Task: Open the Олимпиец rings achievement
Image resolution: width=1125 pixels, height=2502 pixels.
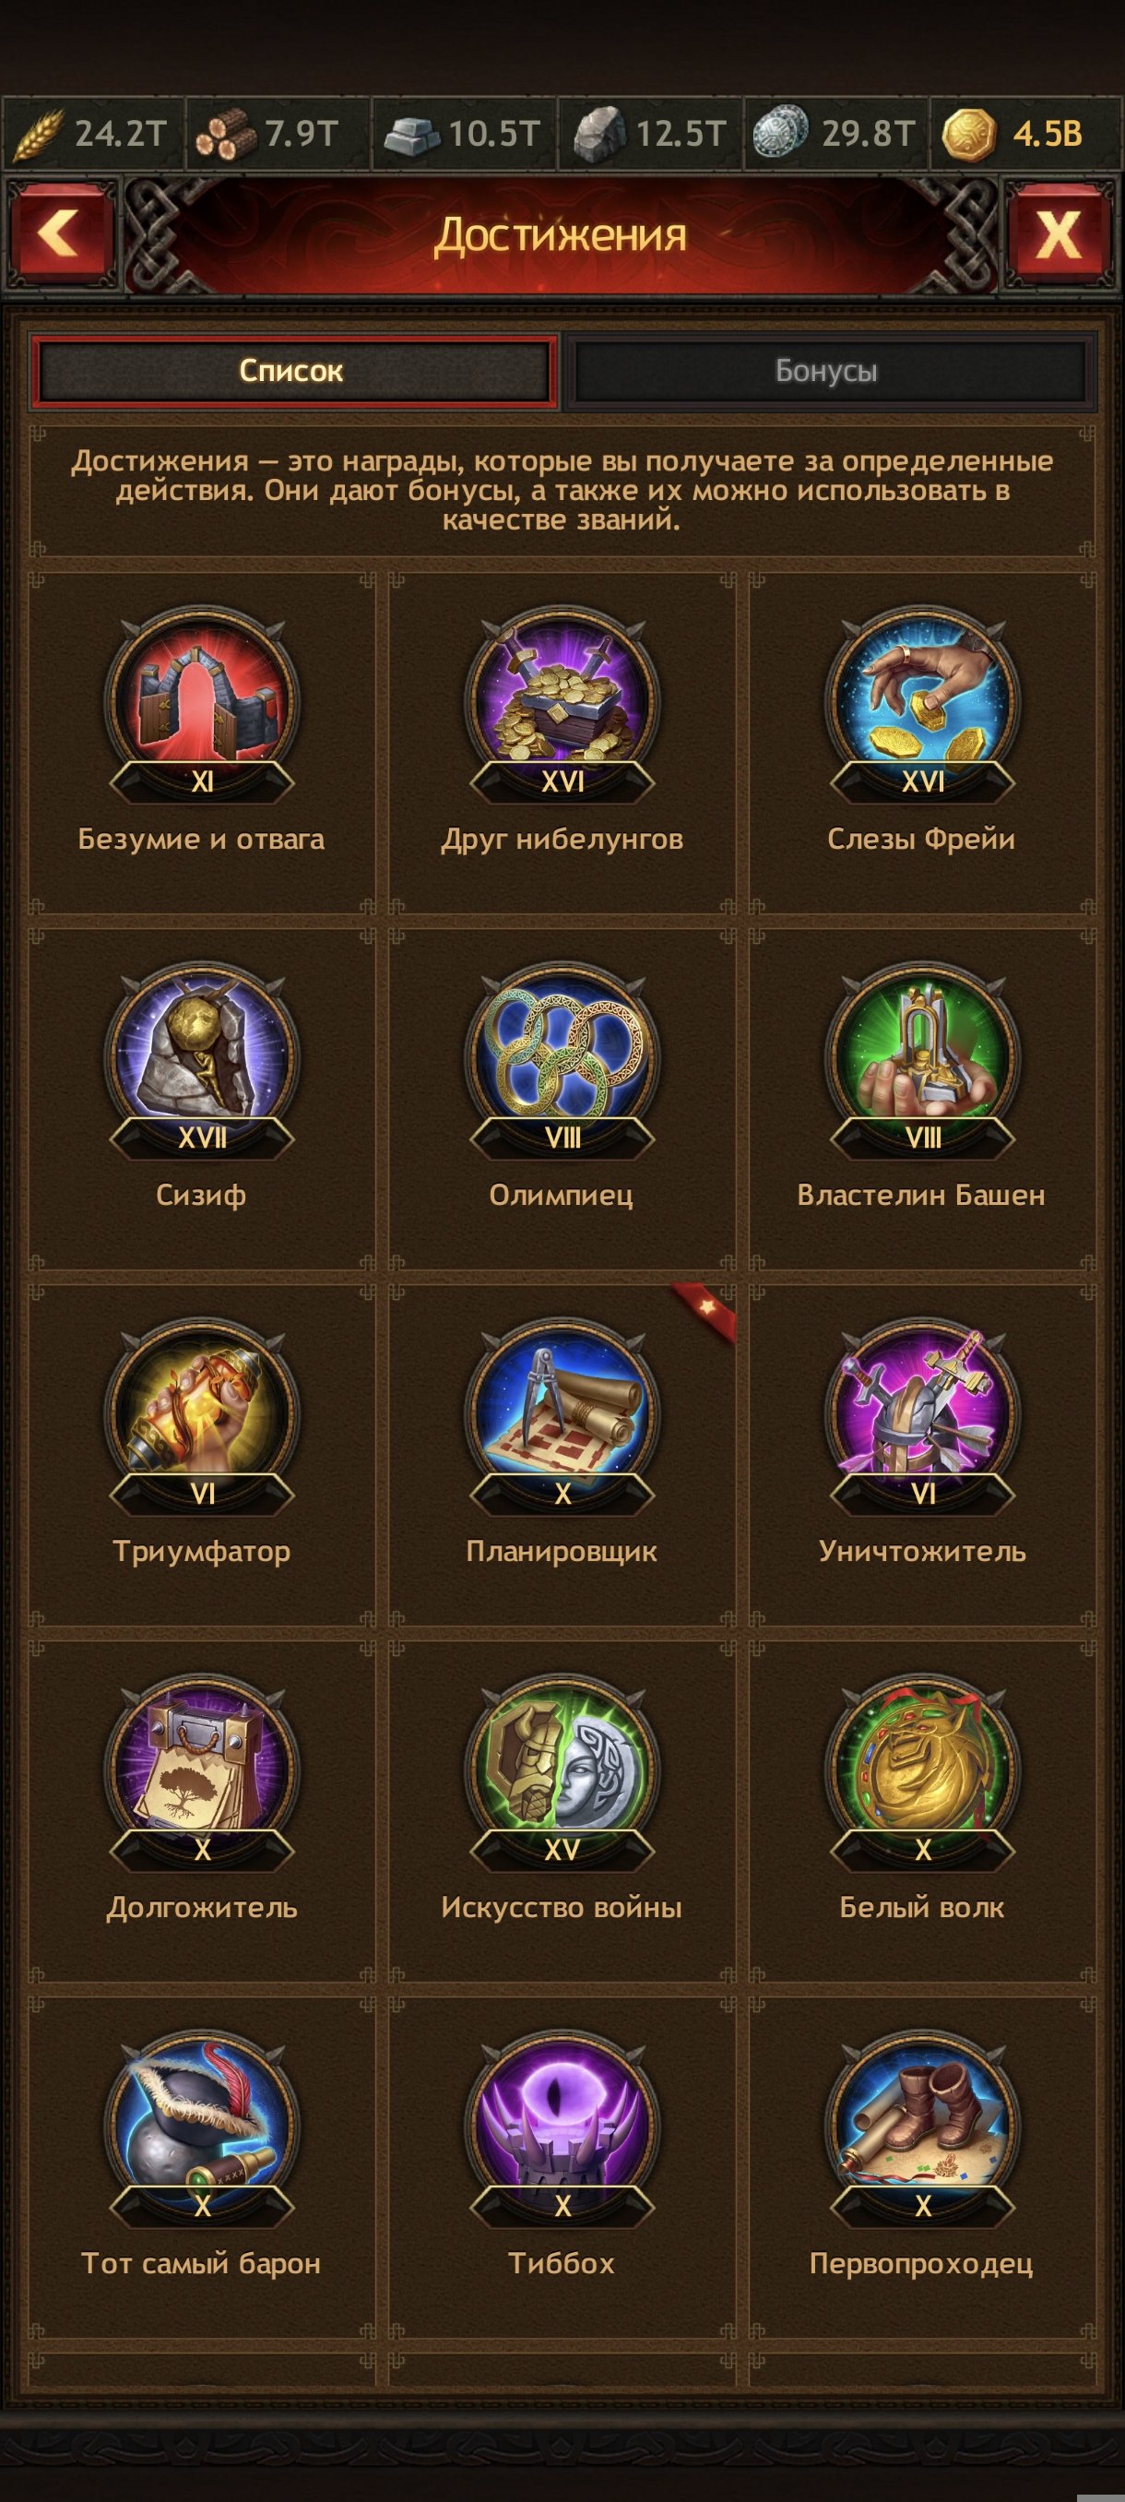Action: pyautogui.click(x=562, y=1100)
